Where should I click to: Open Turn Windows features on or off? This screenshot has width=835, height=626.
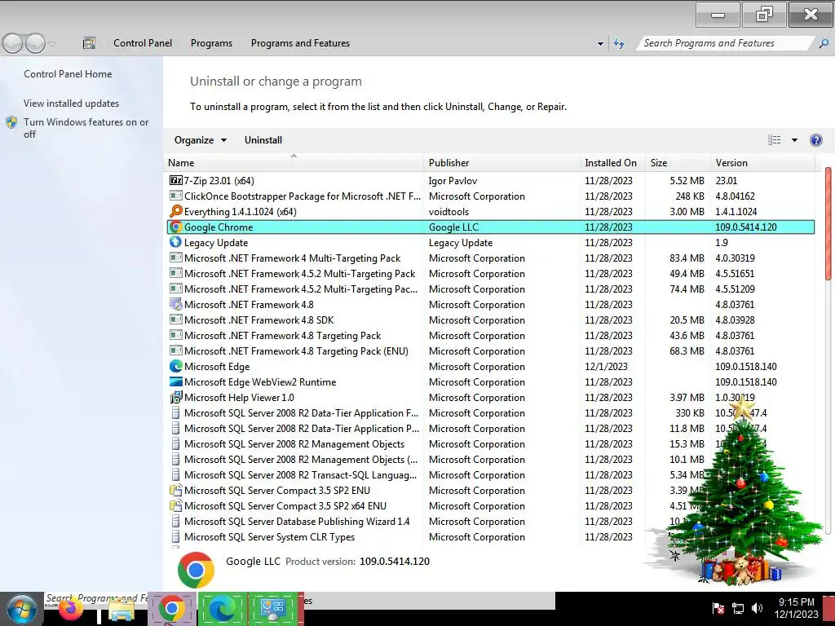tap(86, 128)
